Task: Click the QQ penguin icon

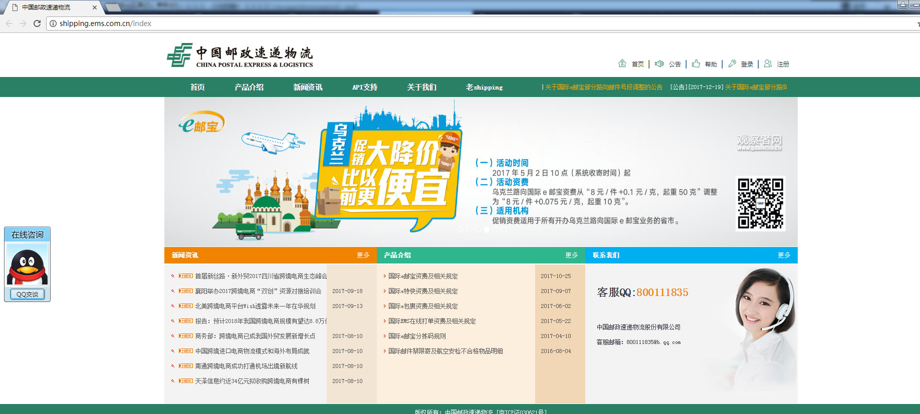Action: [27, 264]
